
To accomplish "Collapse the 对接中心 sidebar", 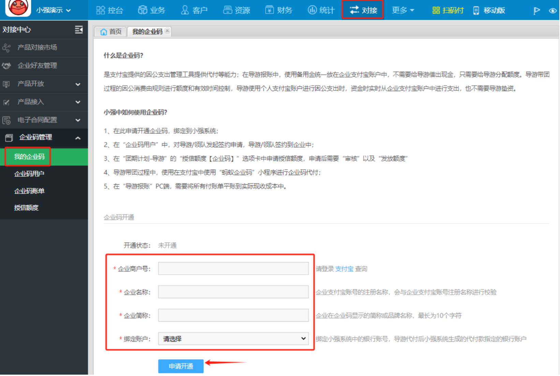I will [x=79, y=30].
